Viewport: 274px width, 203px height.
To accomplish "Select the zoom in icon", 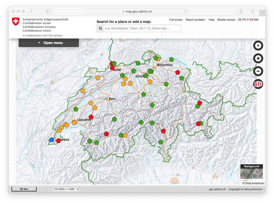I will coord(258,58).
